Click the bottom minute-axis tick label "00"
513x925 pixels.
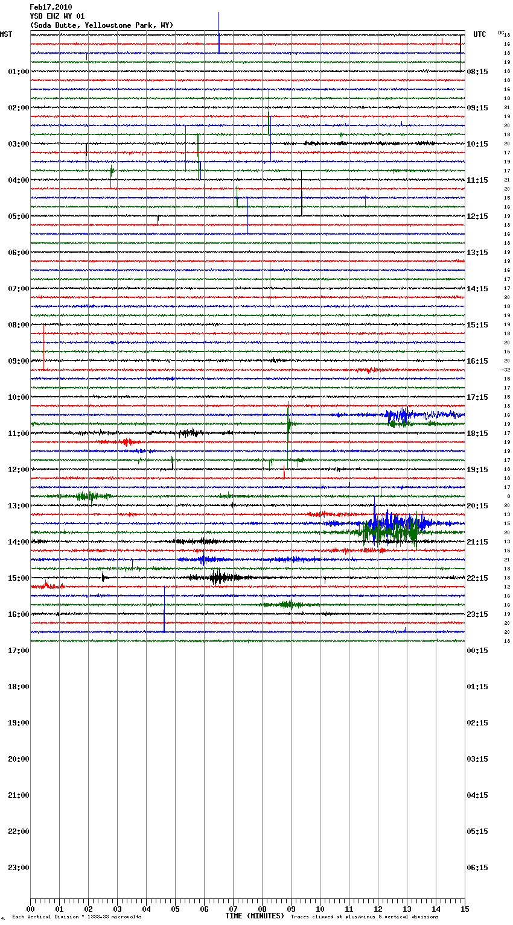[x=30, y=909]
